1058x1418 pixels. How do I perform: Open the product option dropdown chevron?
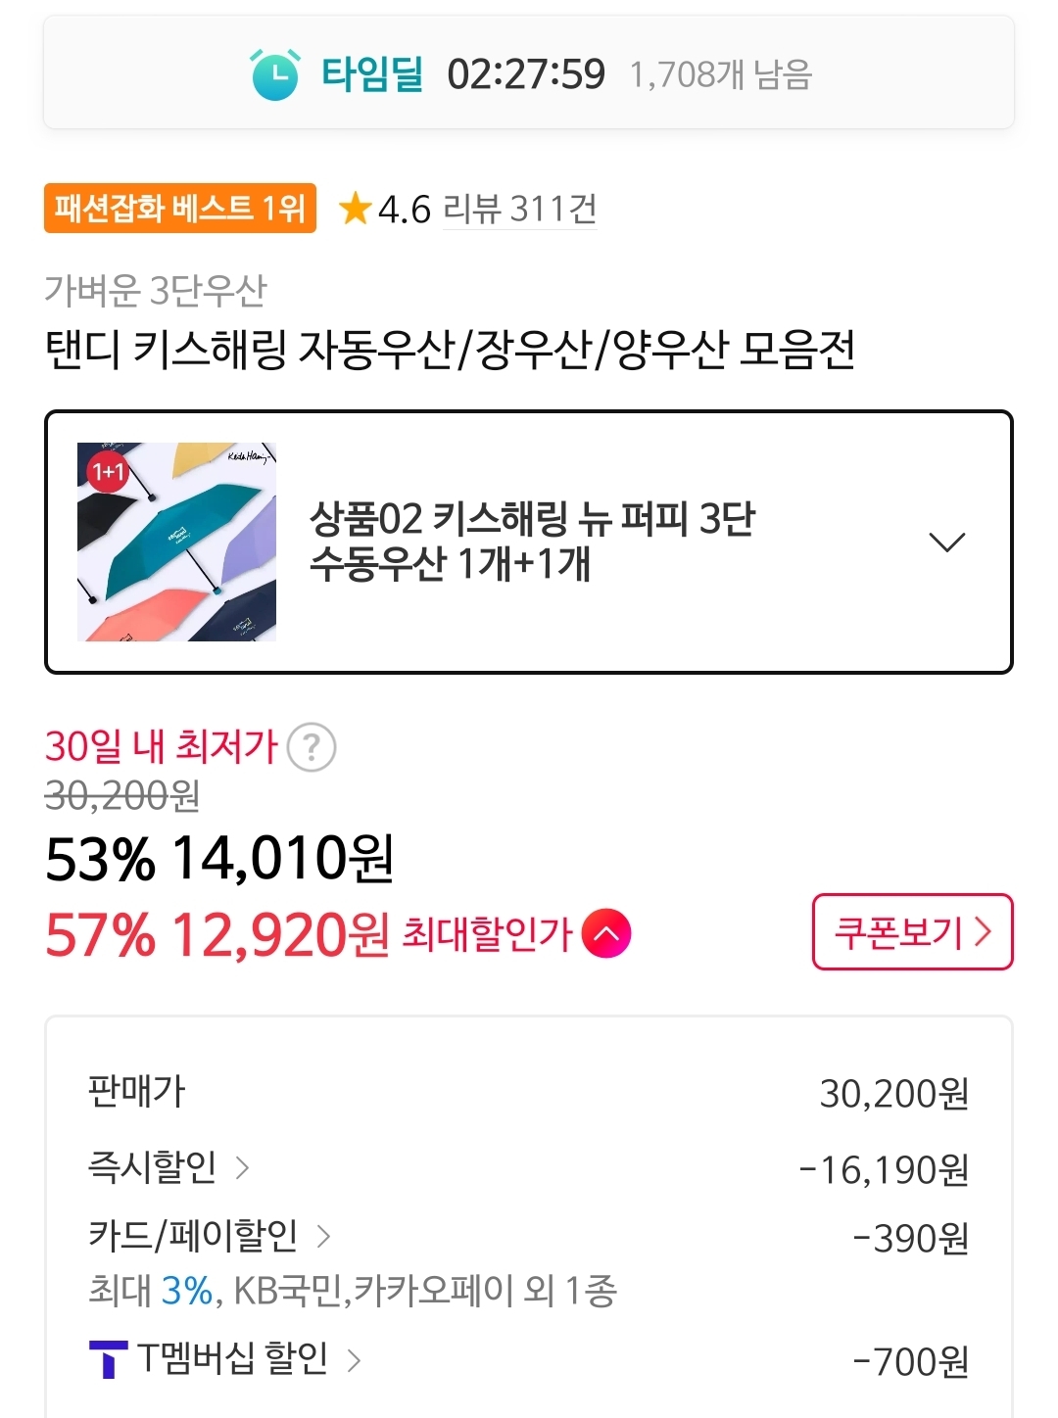946,543
